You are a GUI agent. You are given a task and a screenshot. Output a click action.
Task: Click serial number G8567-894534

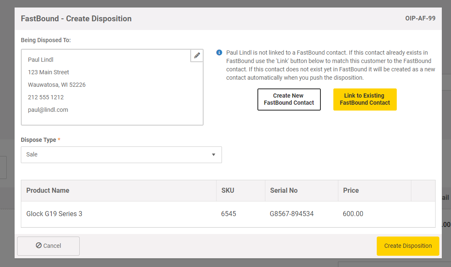pyautogui.click(x=292, y=214)
